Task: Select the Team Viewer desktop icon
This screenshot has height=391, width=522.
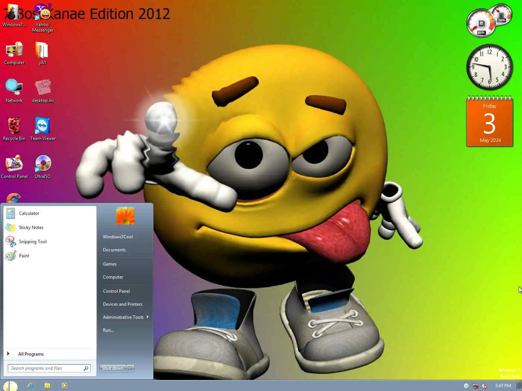Action: [x=43, y=129]
